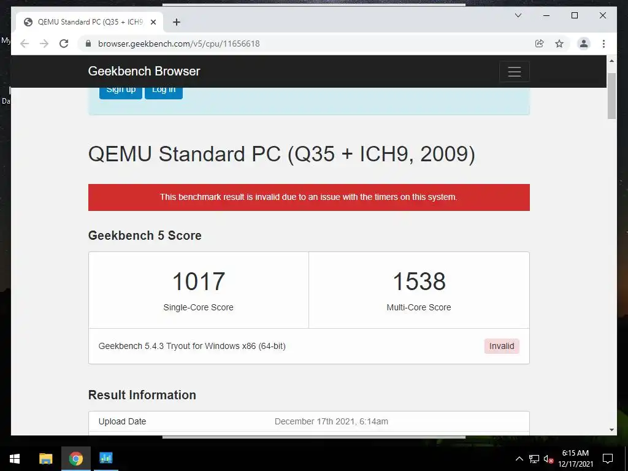This screenshot has width=628, height=471.
Task: Click the multi-core score 1538
Action: (419, 281)
